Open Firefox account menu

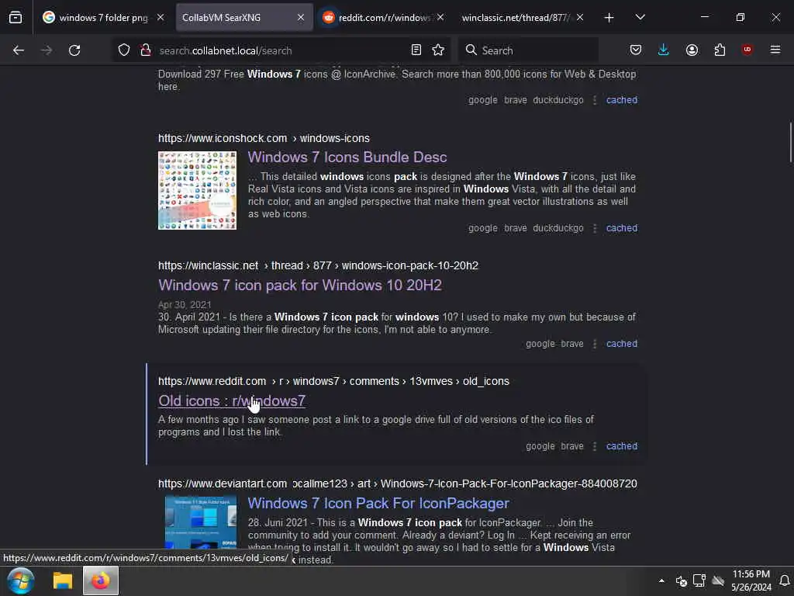[692, 50]
